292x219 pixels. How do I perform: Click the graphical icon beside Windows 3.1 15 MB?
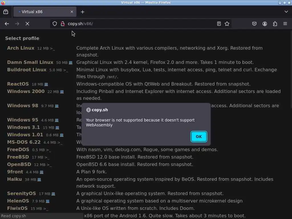(x=57, y=128)
